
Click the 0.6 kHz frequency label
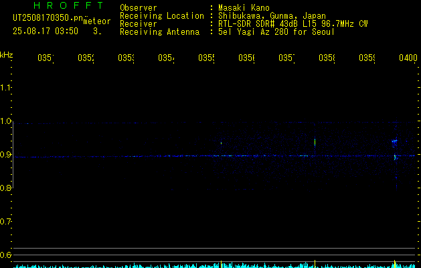(x=5, y=255)
